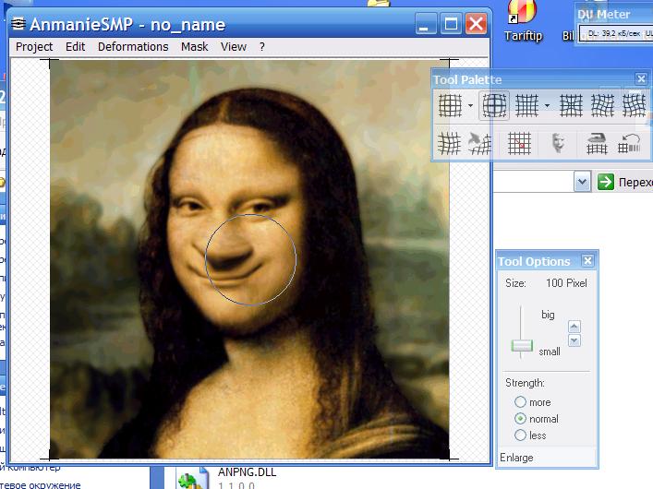653x489 pixels.
Task: Open the View menu
Action: pos(233,47)
